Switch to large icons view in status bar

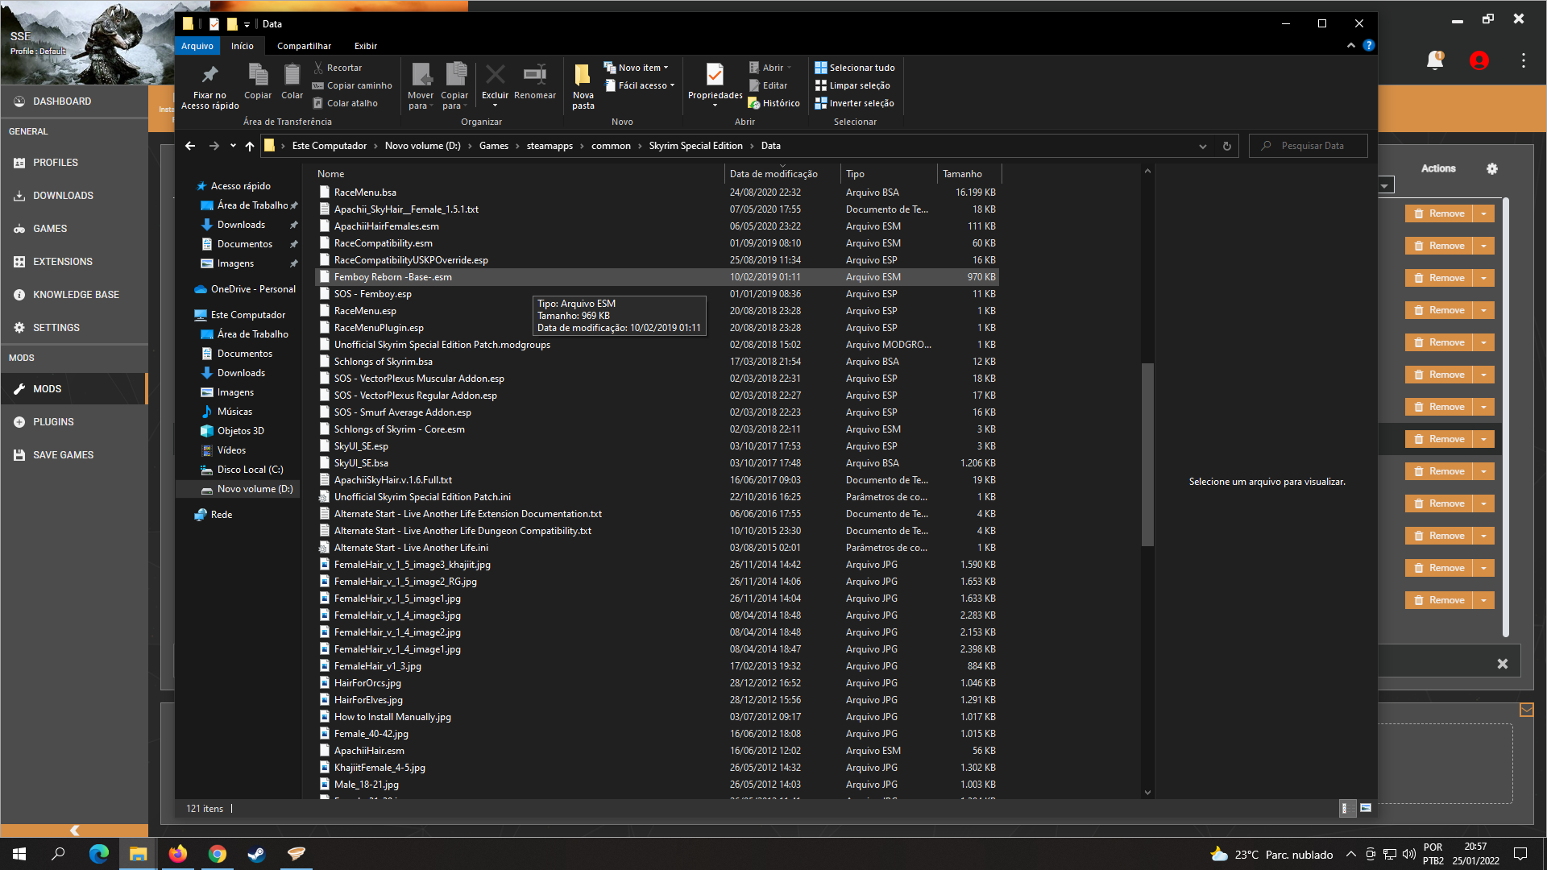click(x=1366, y=808)
